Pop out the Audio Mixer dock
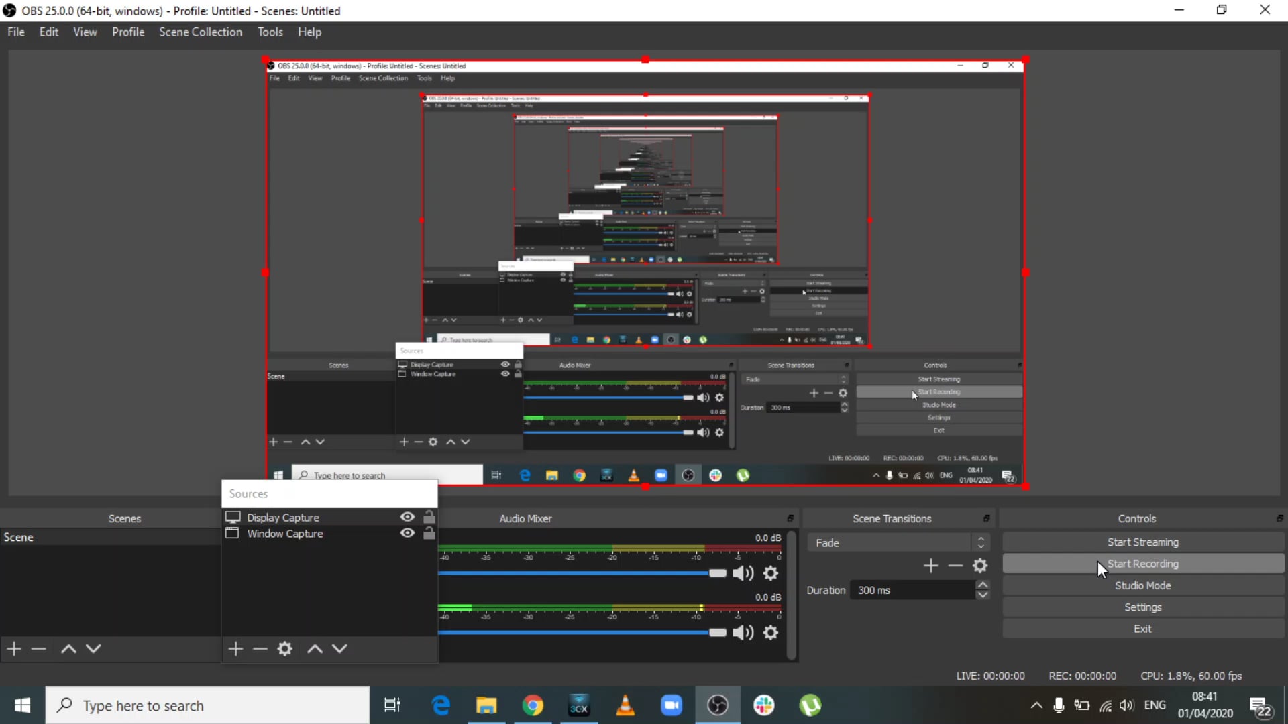 [x=790, y=518]
